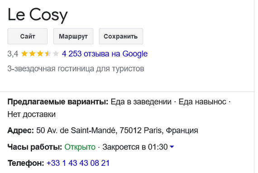
Task: Click the 3-звездочная гостиница для туристов description
Action: click(76, 69)
